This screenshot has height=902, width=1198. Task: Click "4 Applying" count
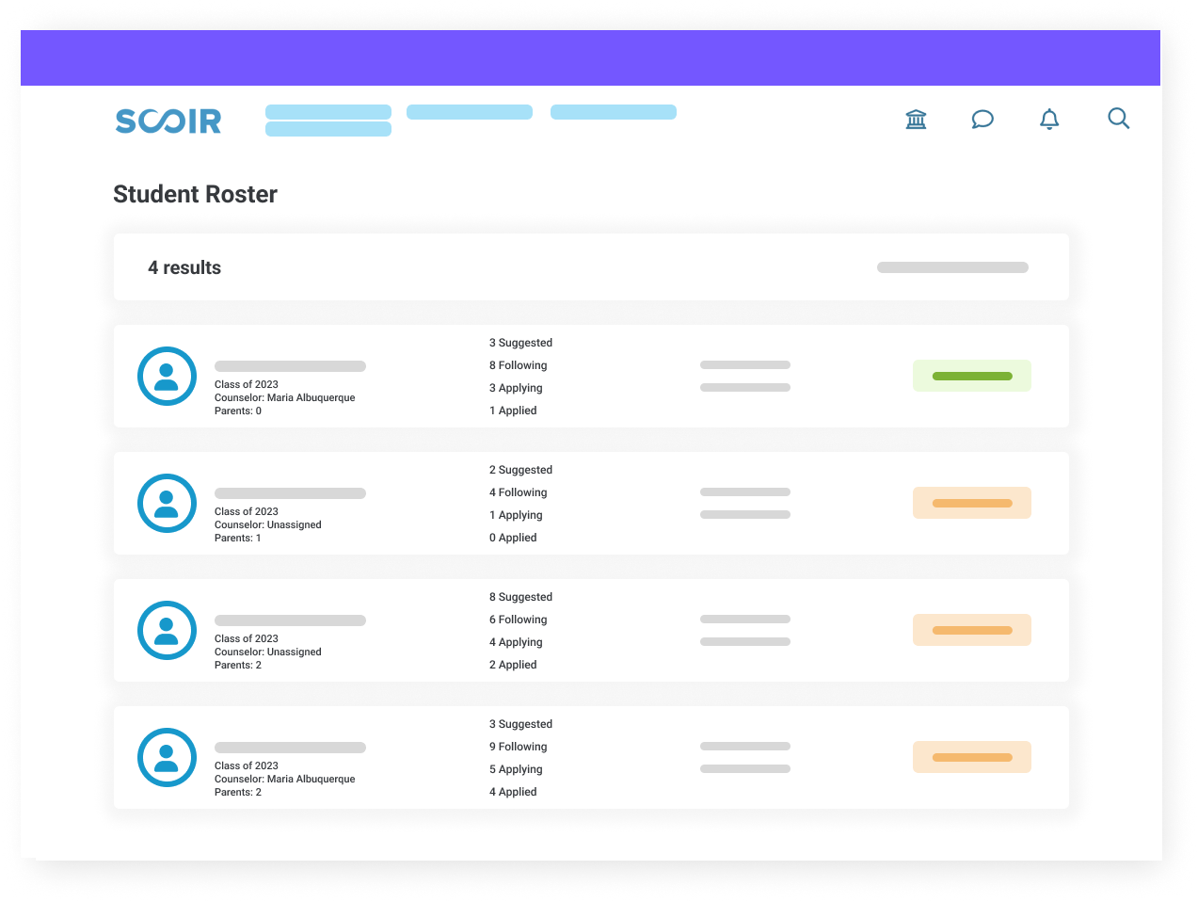click(x=516, y=642)
